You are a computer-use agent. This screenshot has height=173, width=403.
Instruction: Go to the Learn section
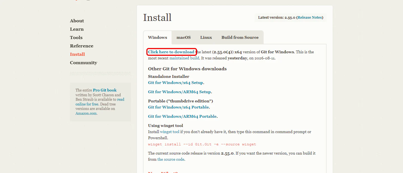[77, 29]
